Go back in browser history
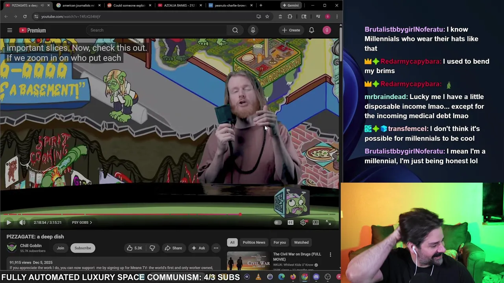 6,17
